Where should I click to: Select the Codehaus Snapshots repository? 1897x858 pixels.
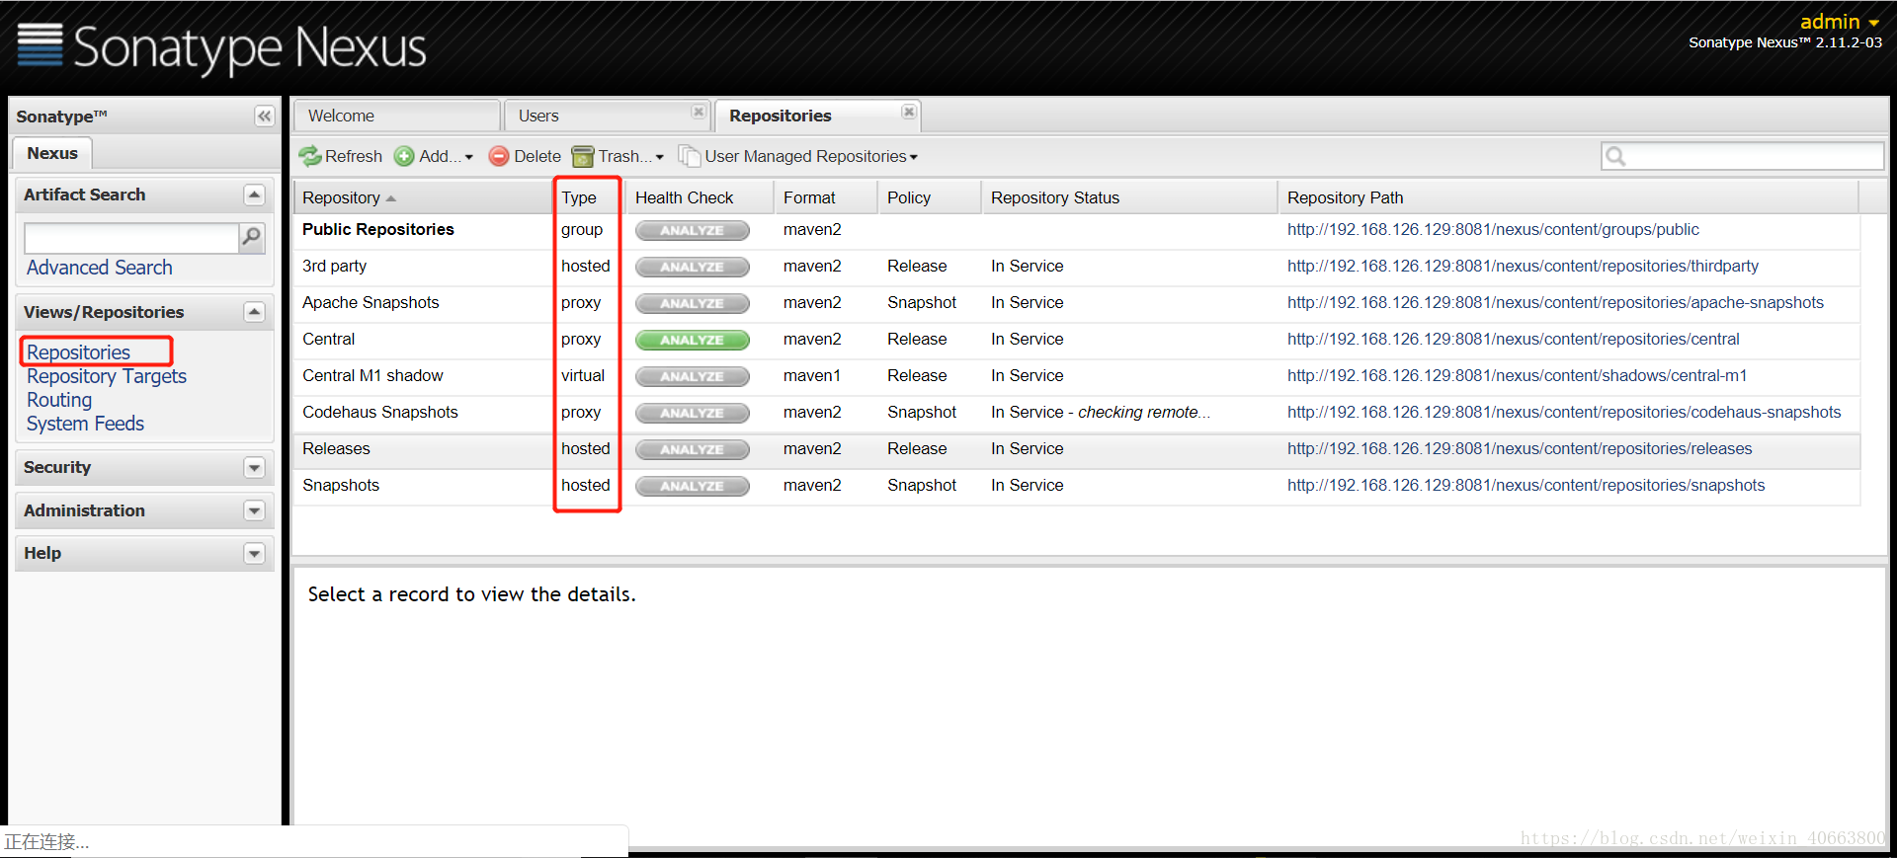click(379, 413)
